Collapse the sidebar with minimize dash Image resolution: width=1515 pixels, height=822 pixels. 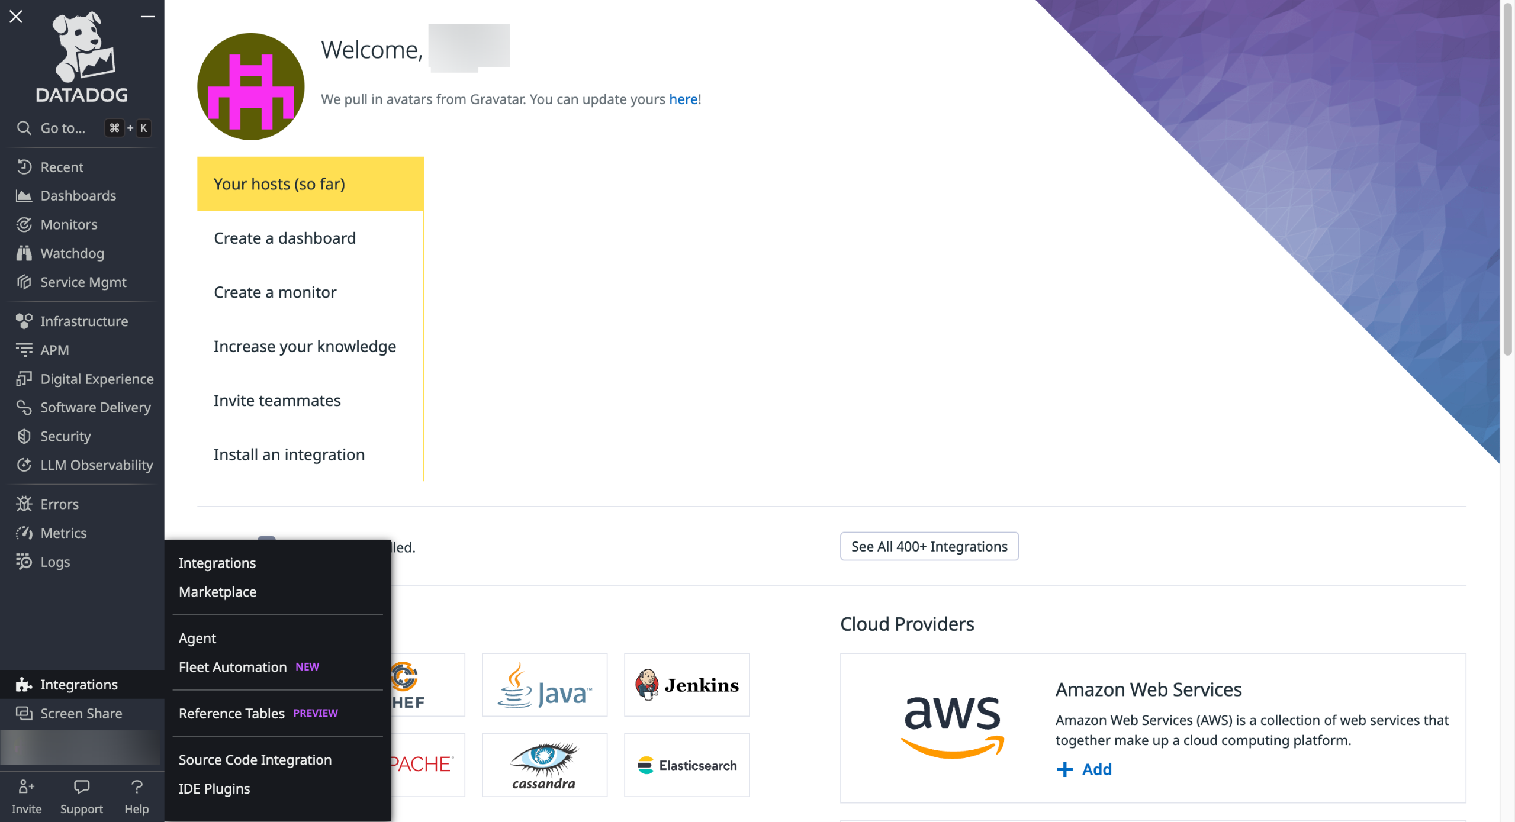click(x=147, y=17)
